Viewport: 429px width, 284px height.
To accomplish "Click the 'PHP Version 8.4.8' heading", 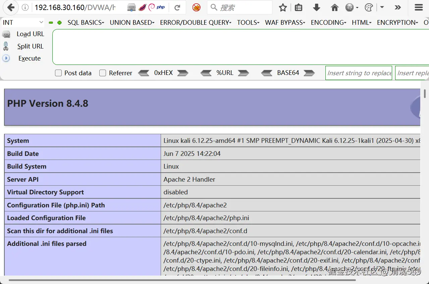I will tap(48, 103).
